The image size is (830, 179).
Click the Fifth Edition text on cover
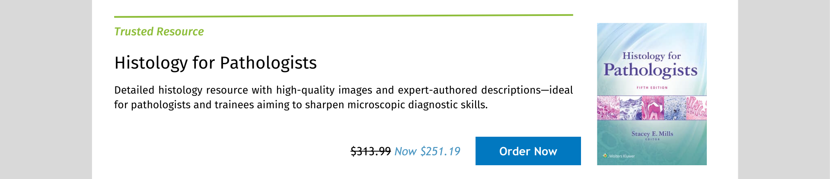tap(652, 88)
